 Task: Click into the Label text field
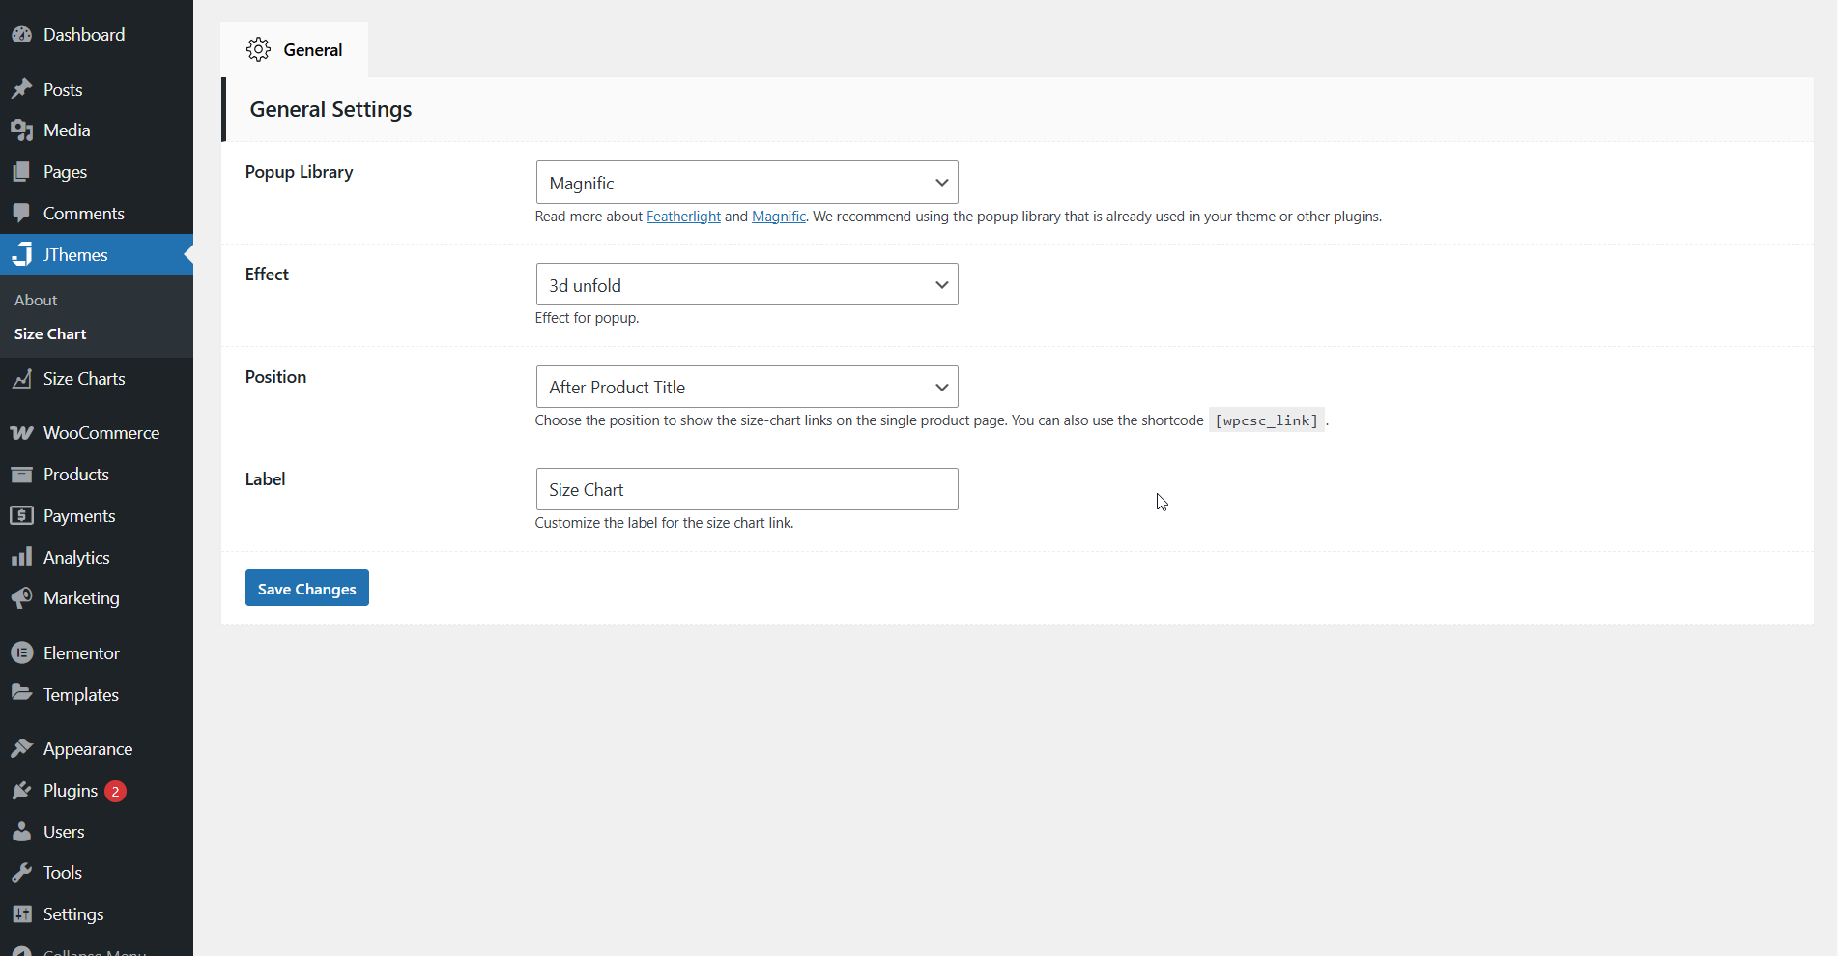click(746, 490)
